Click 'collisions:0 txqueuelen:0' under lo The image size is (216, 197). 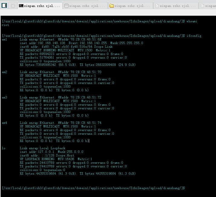[x=43, y=170]
